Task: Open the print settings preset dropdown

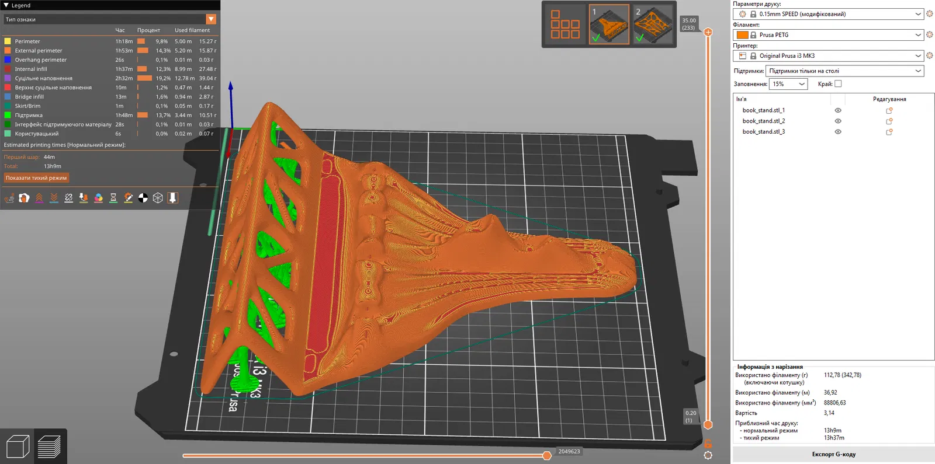Action: (828, 14)
